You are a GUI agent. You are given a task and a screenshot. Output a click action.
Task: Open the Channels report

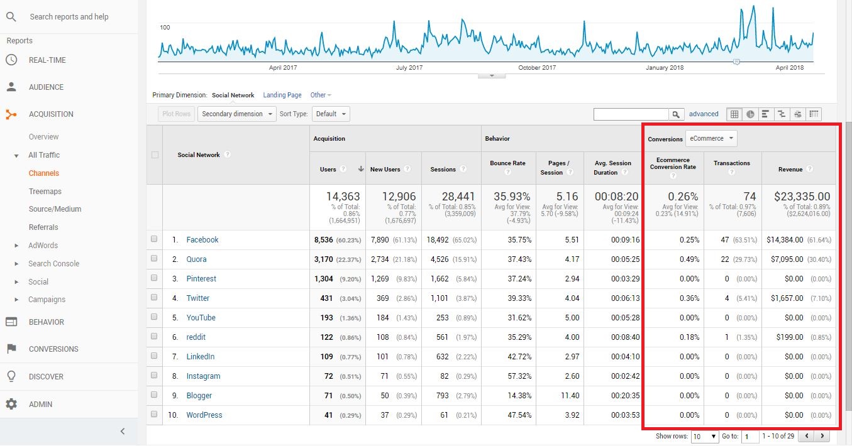click(43, 173)
